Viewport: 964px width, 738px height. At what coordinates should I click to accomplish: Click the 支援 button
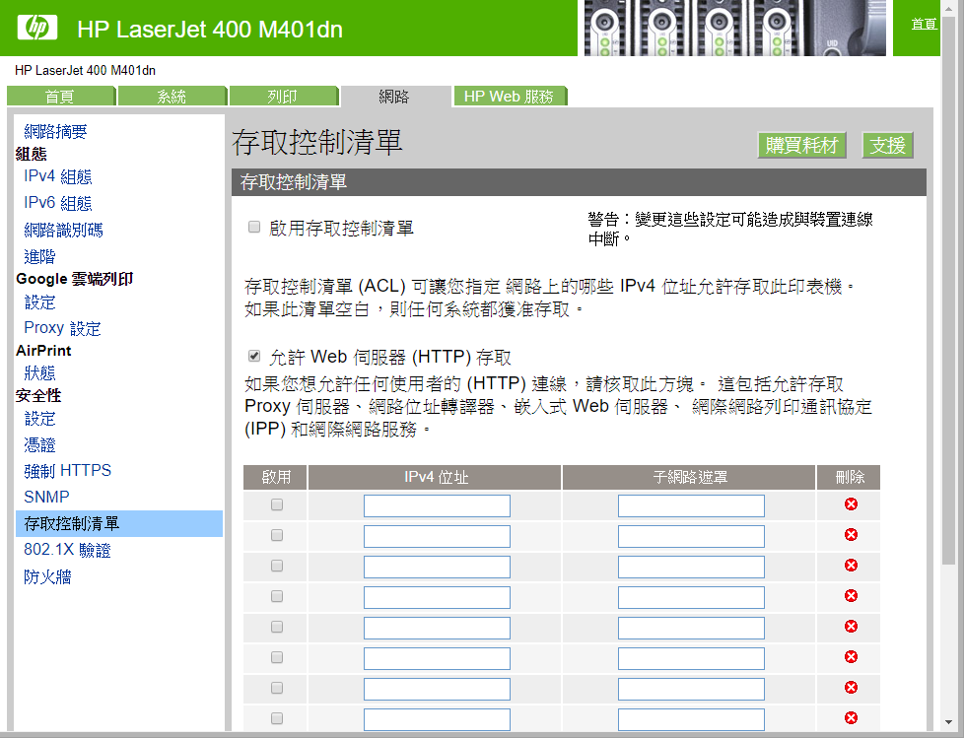pyautogui.click(x=887, y=145)
